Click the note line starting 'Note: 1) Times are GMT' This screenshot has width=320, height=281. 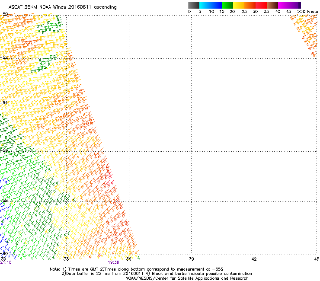click(x=137, y=269)
